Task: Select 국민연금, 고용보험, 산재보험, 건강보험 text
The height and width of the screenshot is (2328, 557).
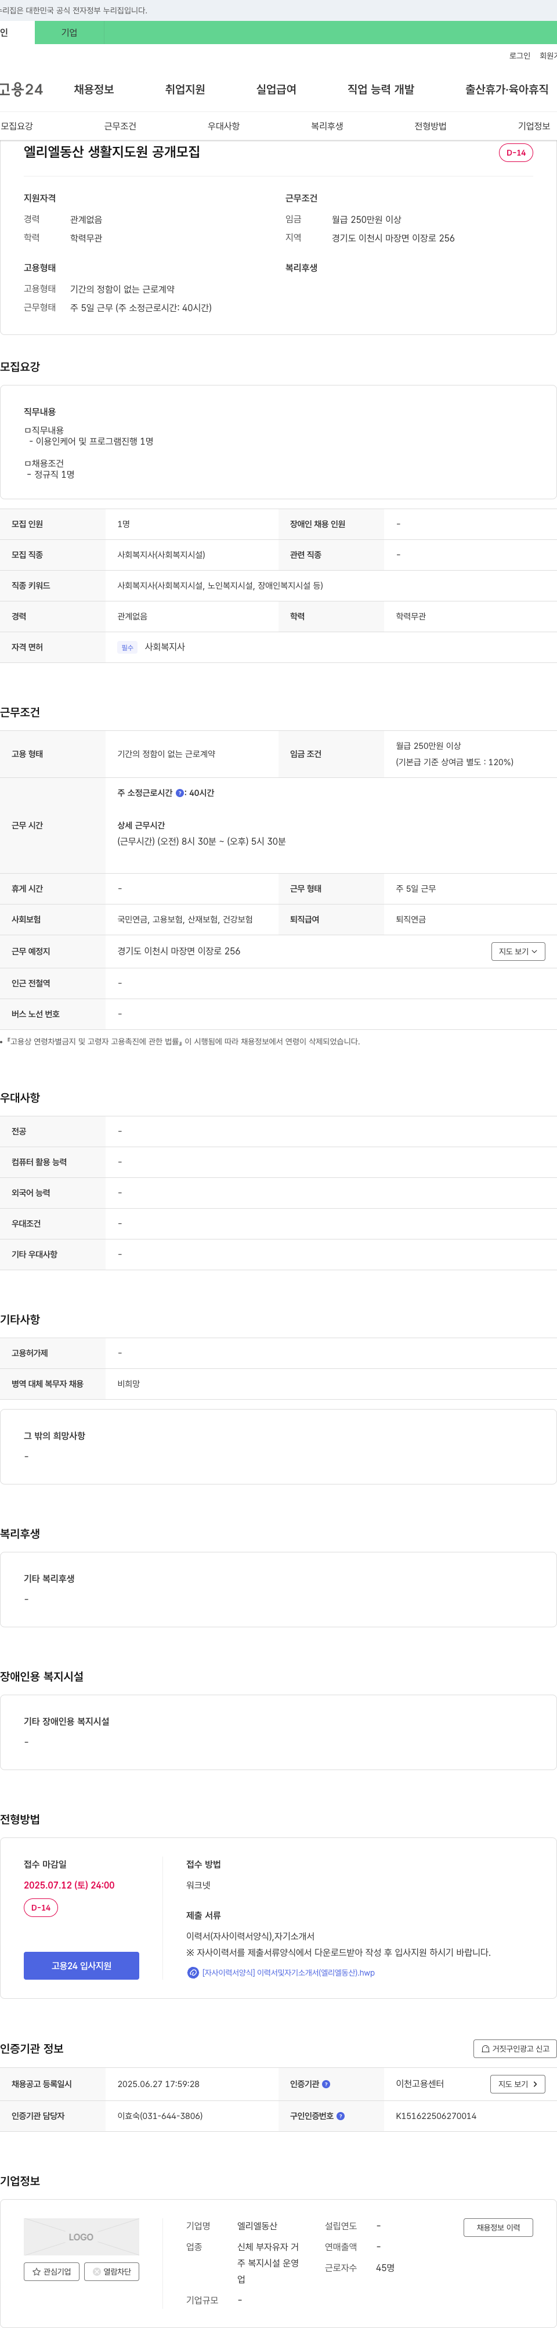Action: click(x=185, y=919)
